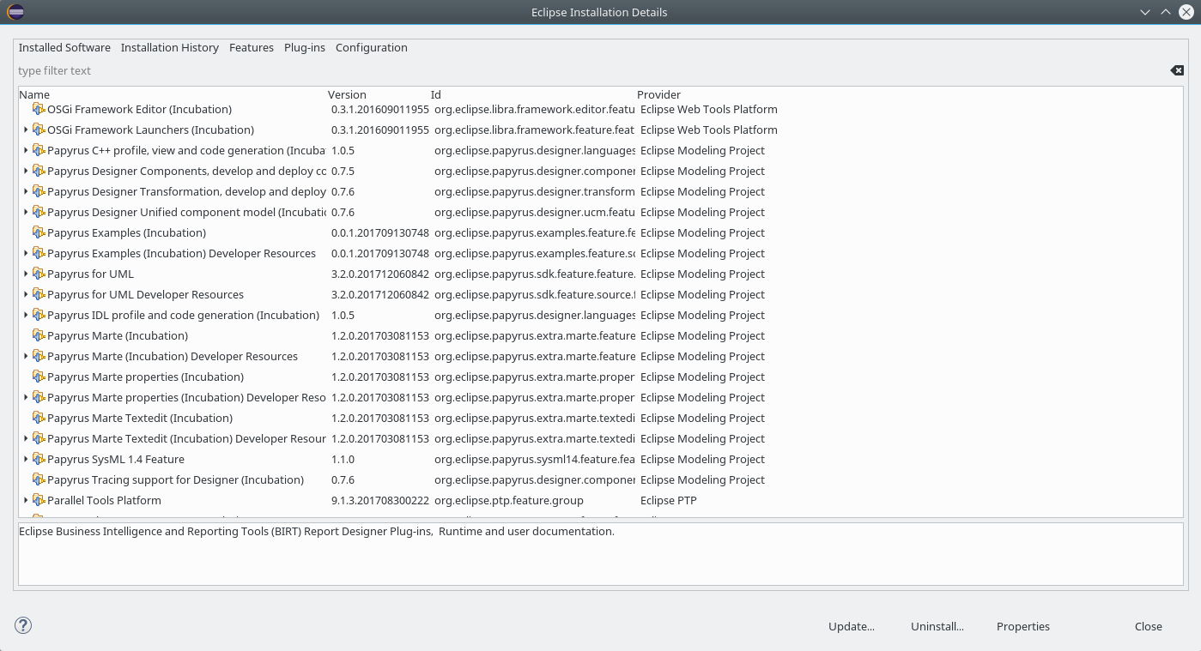Click the BIRT Report Designer description text

click(317, 531)
